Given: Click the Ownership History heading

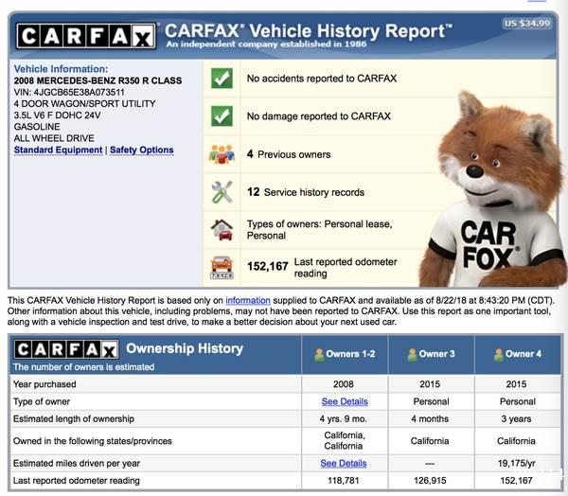Looking at the screenshot, I should 185,348.
